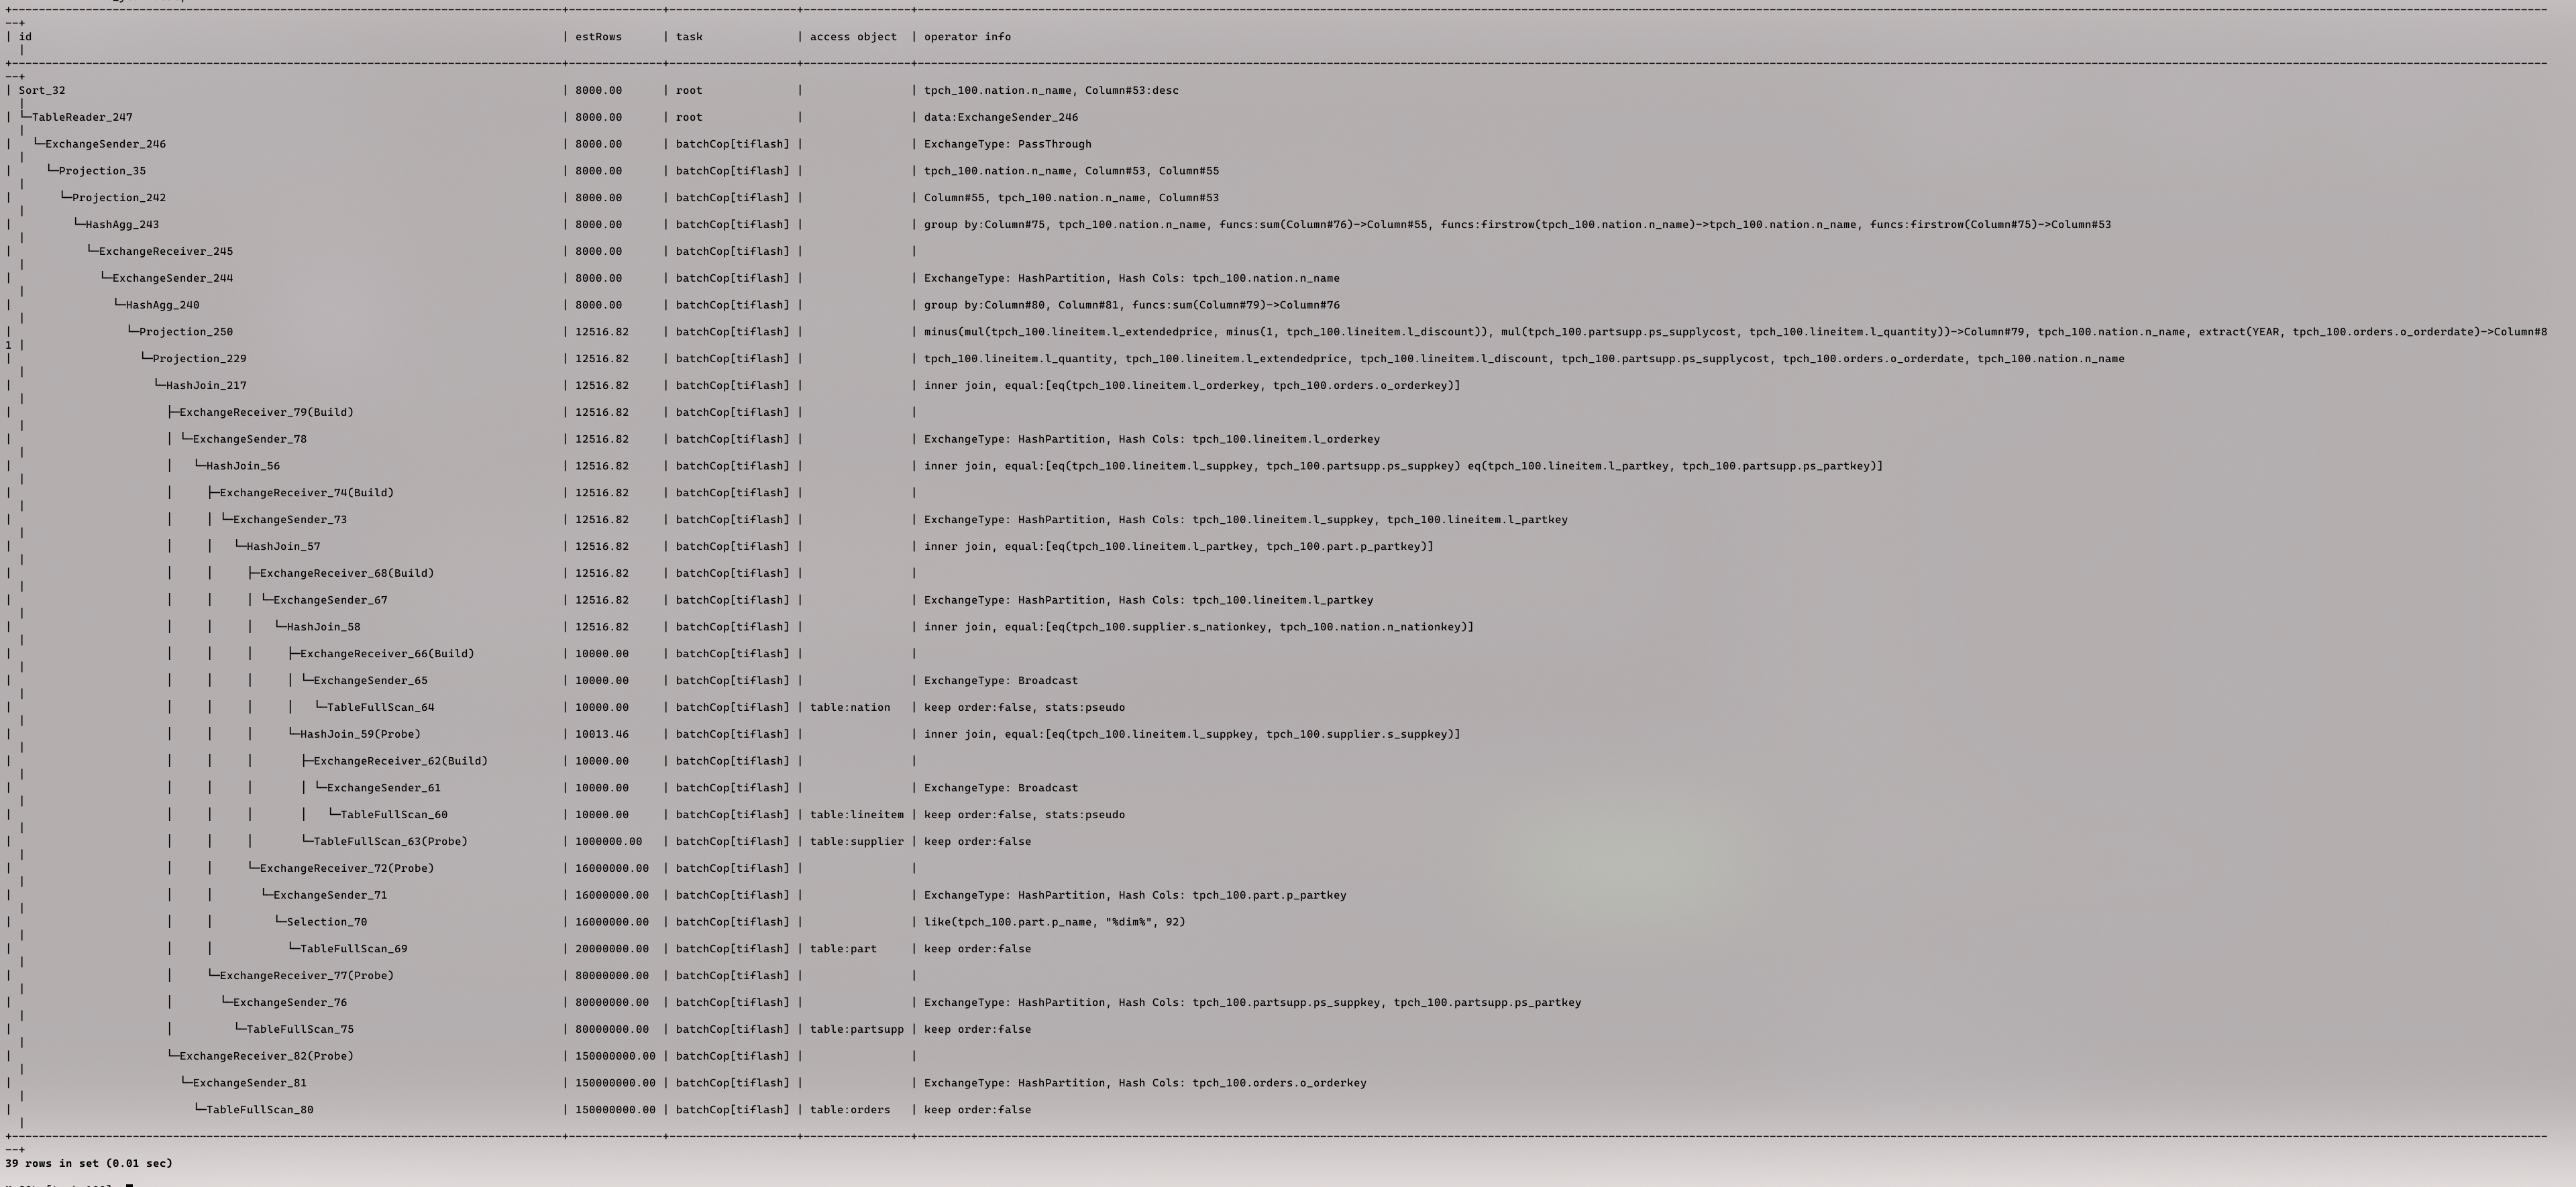Screen dimensions: 2576x1187
Task: Click Projection_229 operator id
Action: coord(200,359)
